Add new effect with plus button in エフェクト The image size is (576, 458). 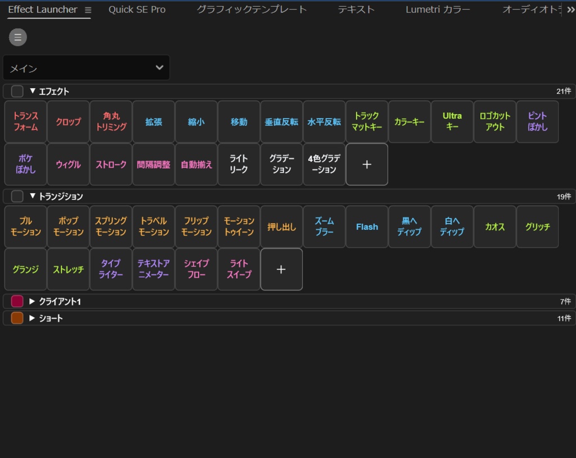point(367,164)
